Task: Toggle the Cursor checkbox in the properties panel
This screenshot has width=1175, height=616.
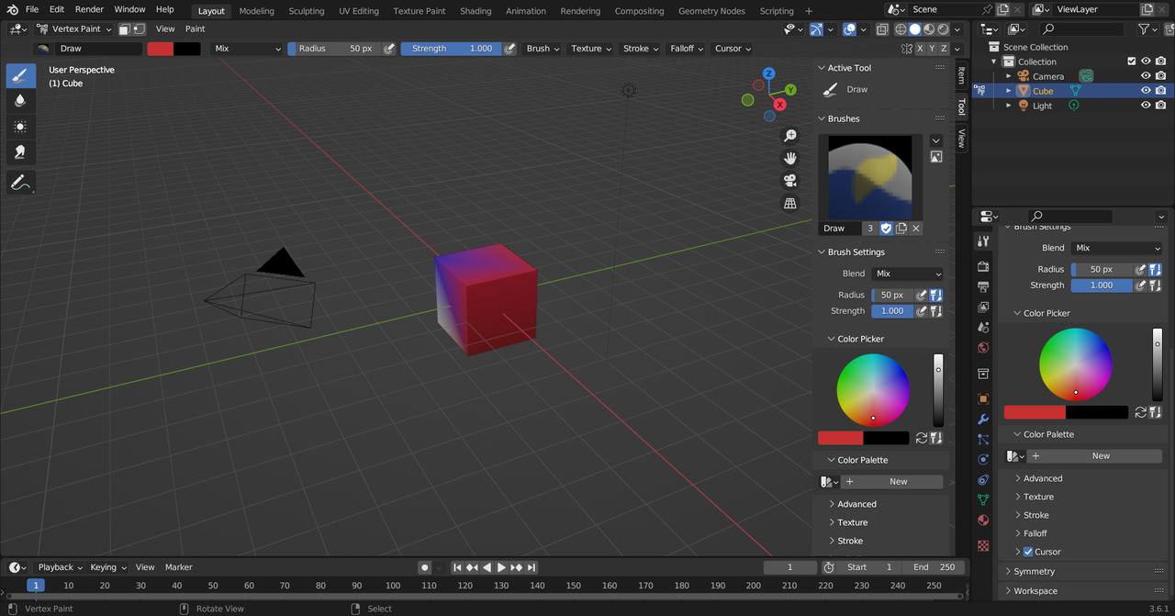Action: 1028,552
